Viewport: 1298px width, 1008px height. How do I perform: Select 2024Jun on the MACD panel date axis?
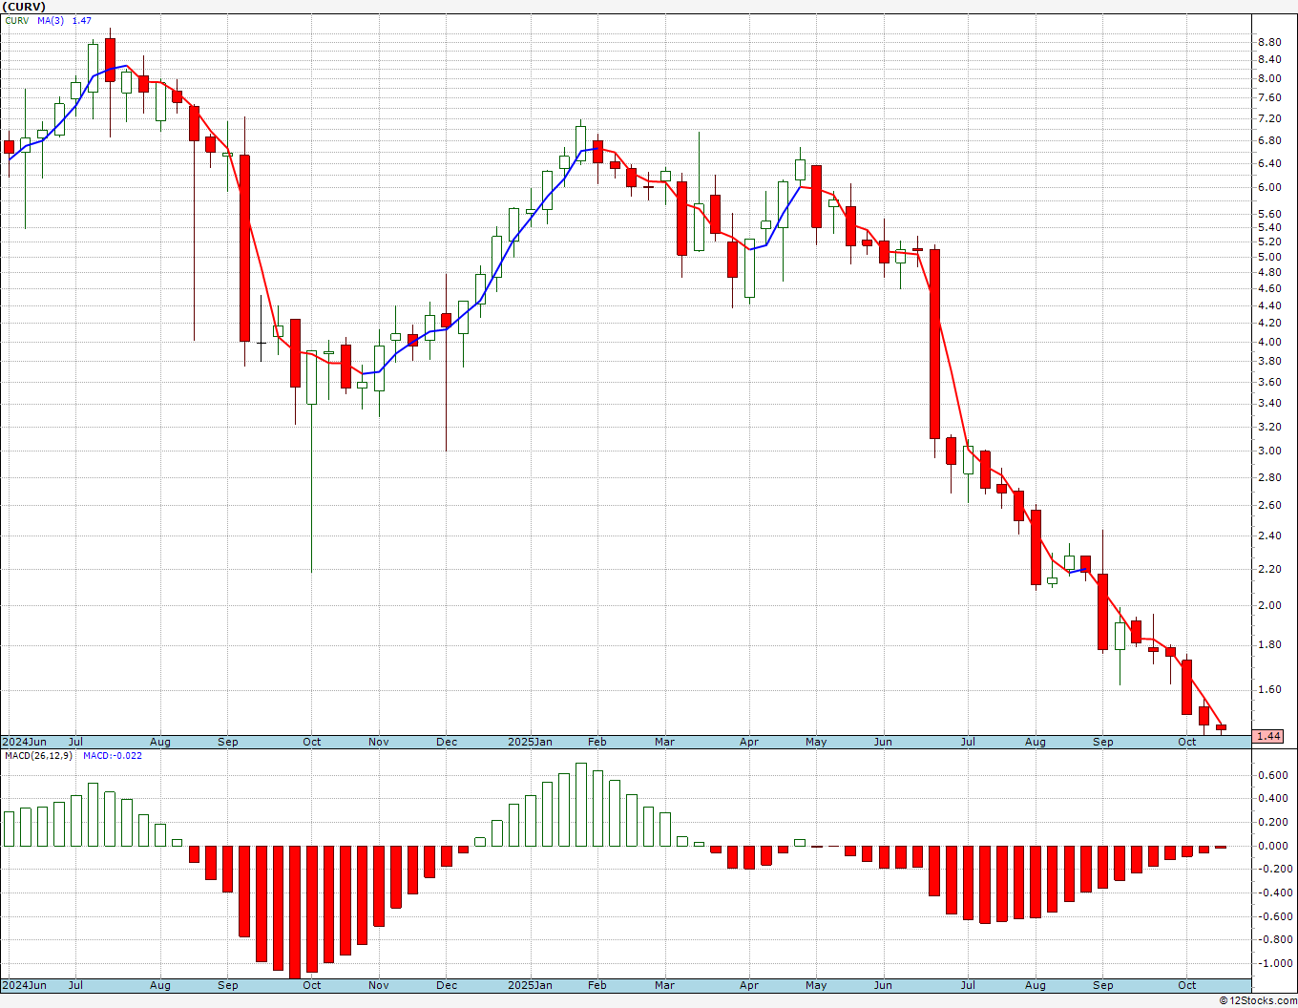coord(25,985)
